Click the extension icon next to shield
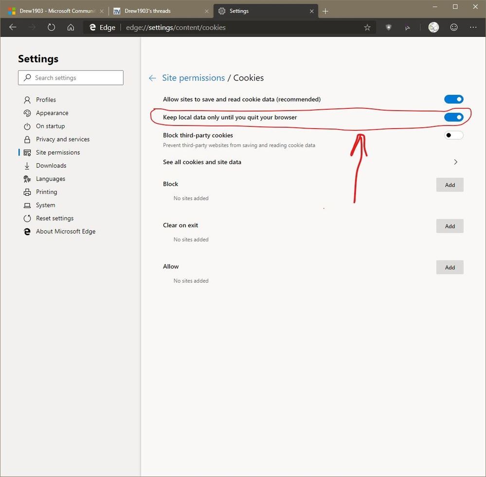This screenshot has height=477, width=486. coord(408,28)
